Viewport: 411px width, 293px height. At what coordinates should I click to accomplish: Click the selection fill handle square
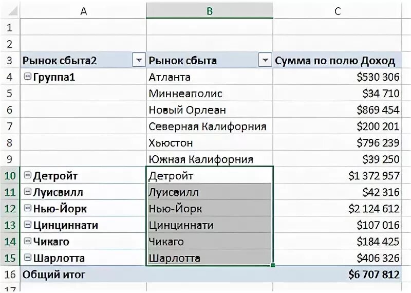(x=273, y=265)
